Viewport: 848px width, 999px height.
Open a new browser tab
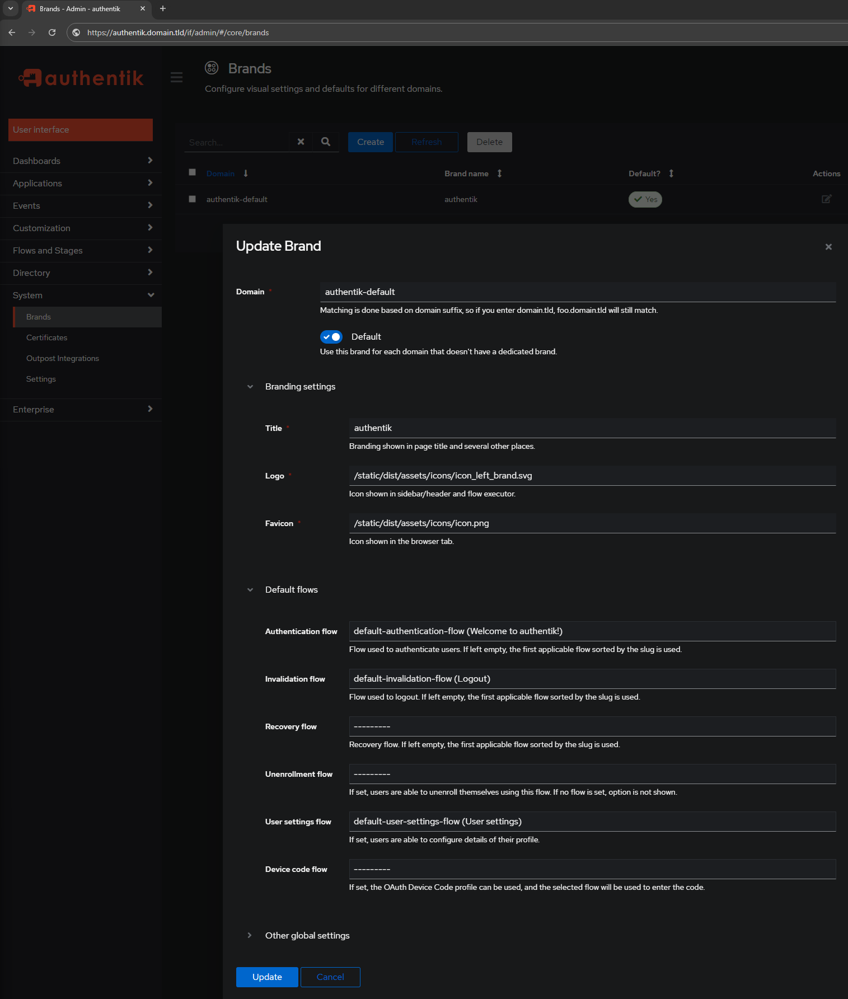(163, 8)
